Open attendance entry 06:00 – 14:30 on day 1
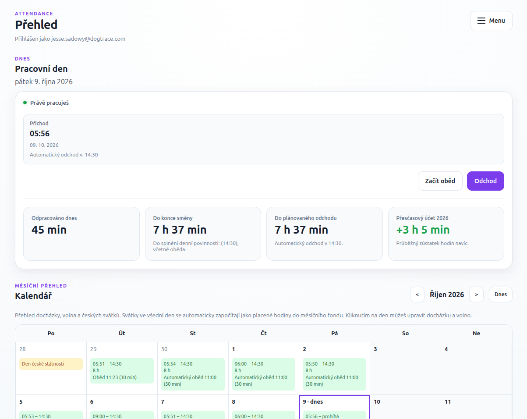 [x=264, y=374]
